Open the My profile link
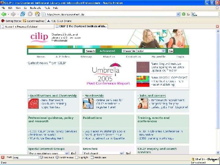Viewport: 220px width, 165px height. (159, 57)
